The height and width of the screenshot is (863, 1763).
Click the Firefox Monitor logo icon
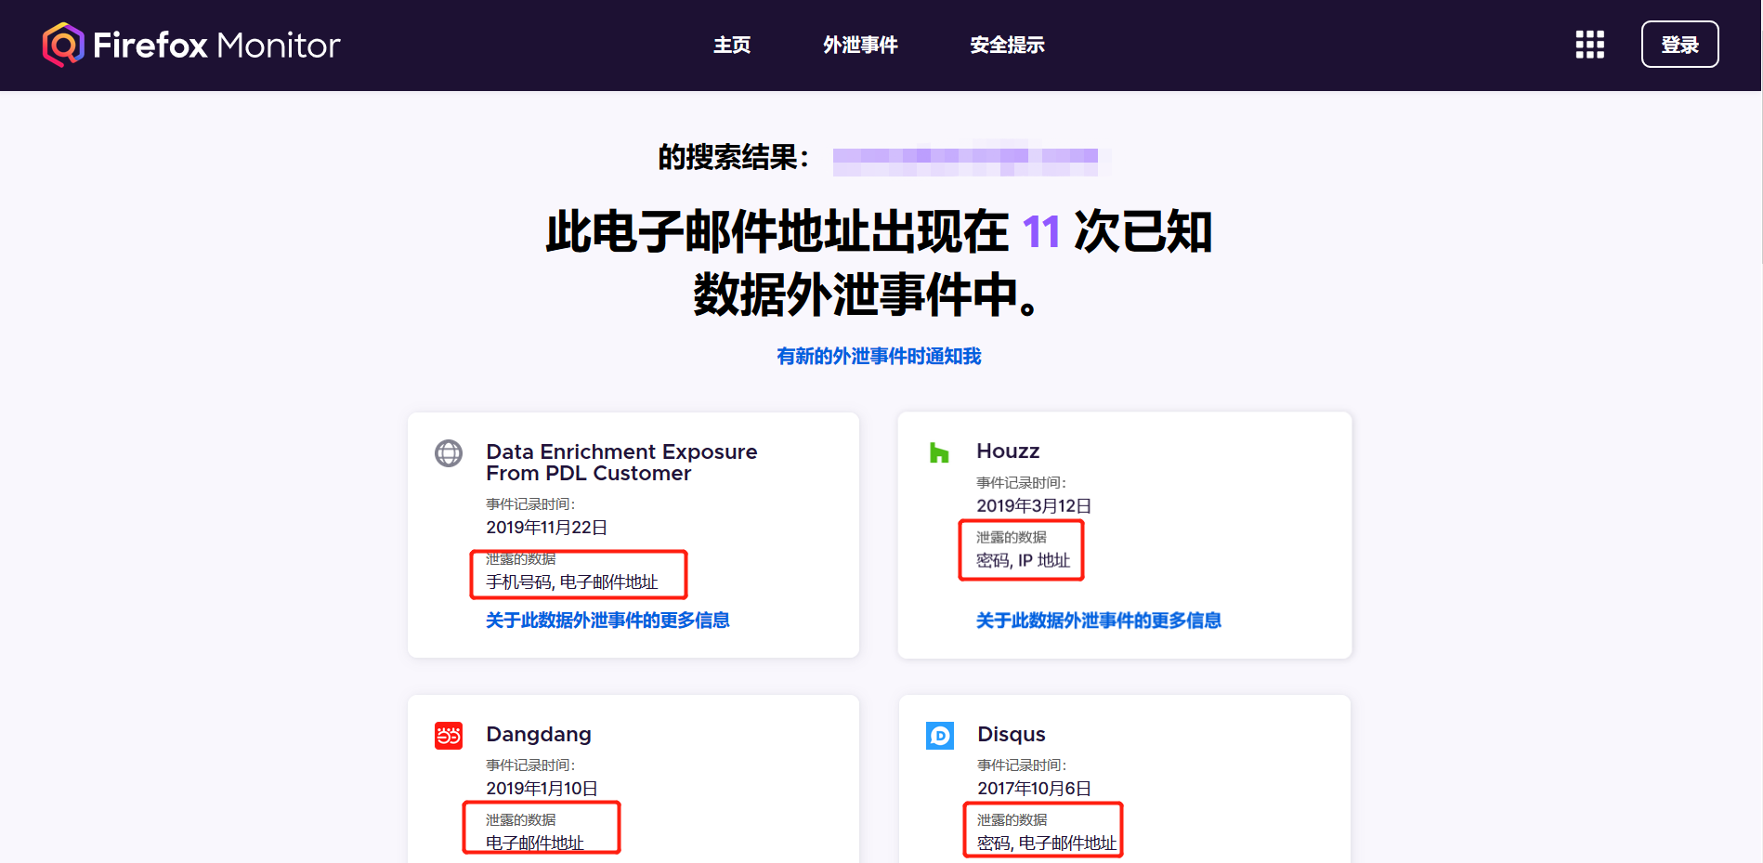tap(63, 45)
